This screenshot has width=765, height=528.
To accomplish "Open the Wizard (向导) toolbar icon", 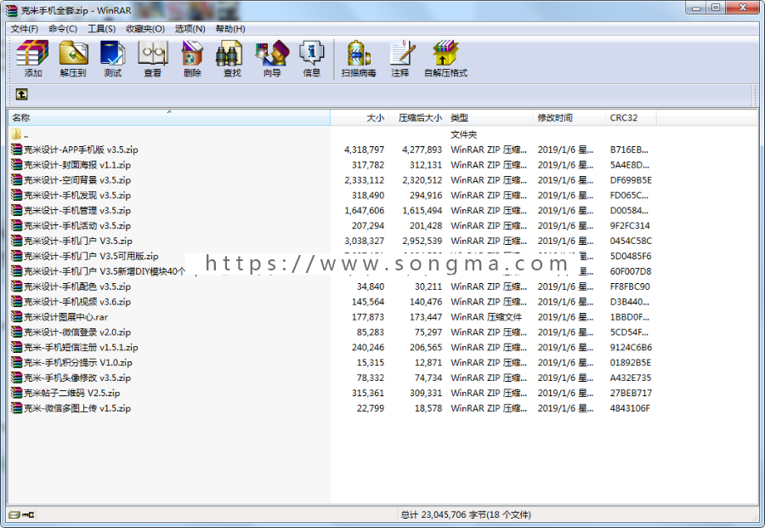I will pyautogui.click(x=272, y=54).
